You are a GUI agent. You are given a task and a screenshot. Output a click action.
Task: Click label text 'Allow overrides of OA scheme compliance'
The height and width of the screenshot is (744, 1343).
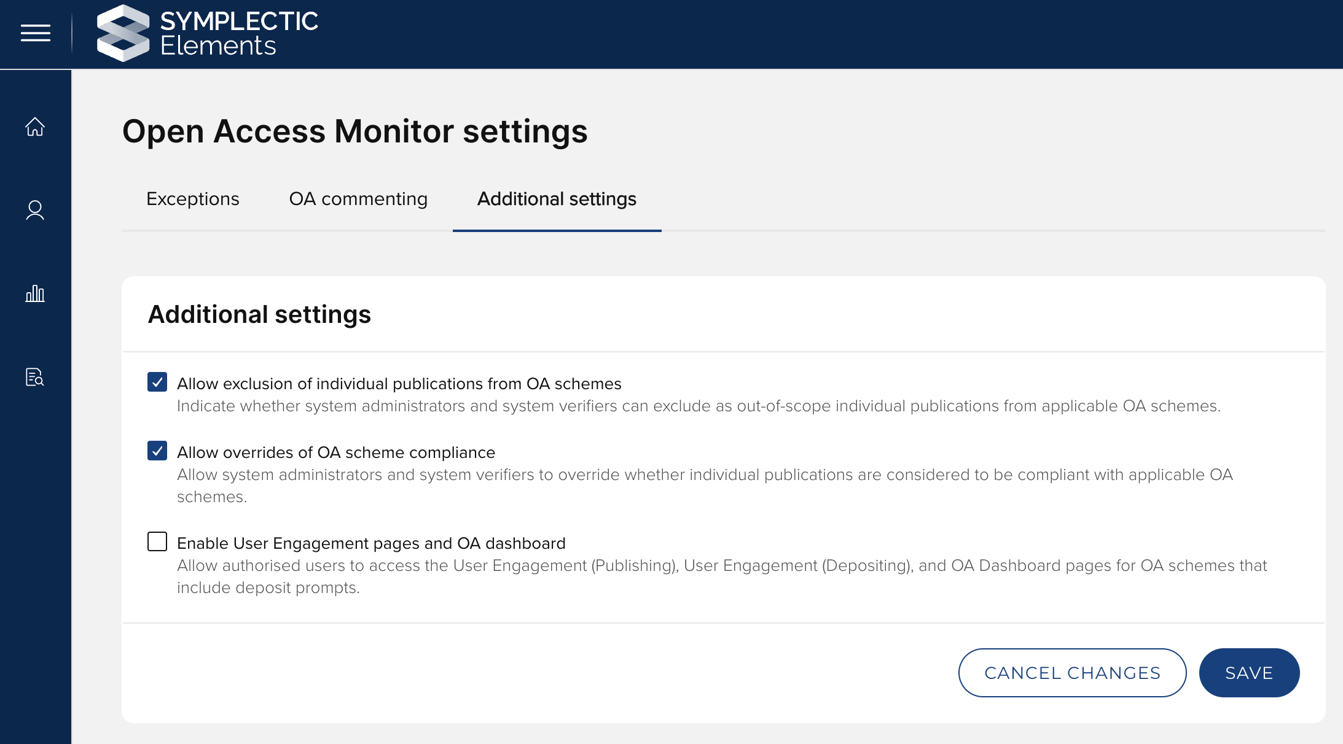pyautogui.click(x=335, y=452)
